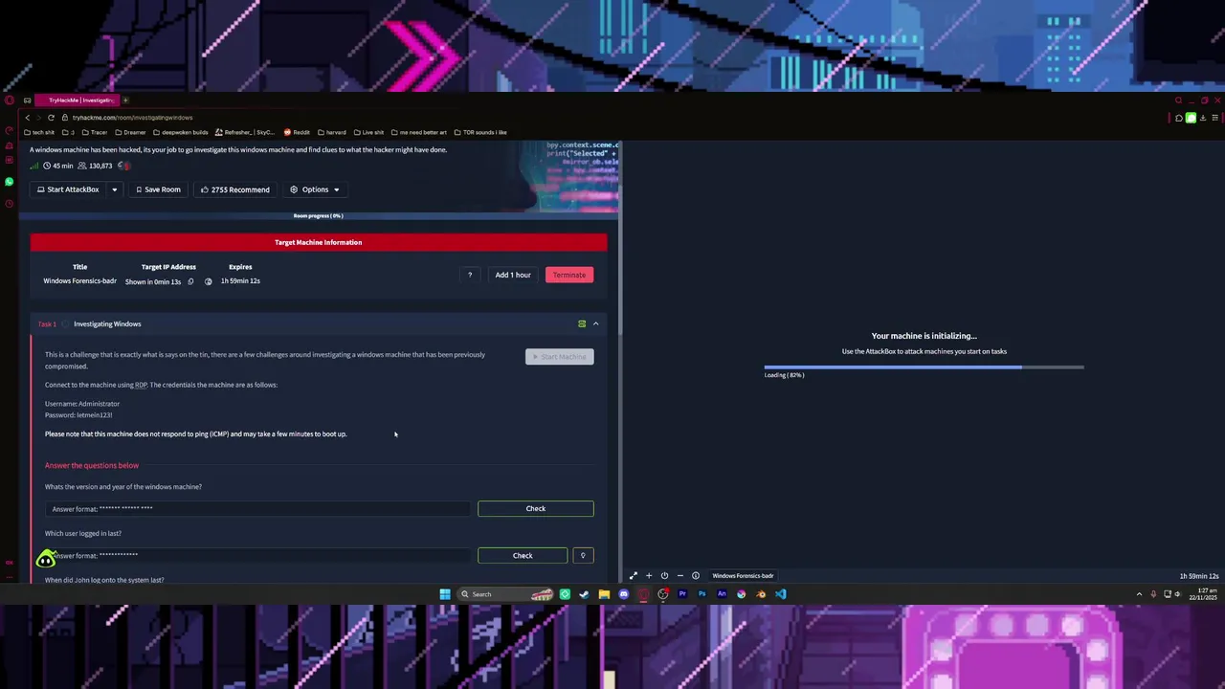
Task: Click WhatsApp icon in browser sidebar
Action: click(10, 182)
